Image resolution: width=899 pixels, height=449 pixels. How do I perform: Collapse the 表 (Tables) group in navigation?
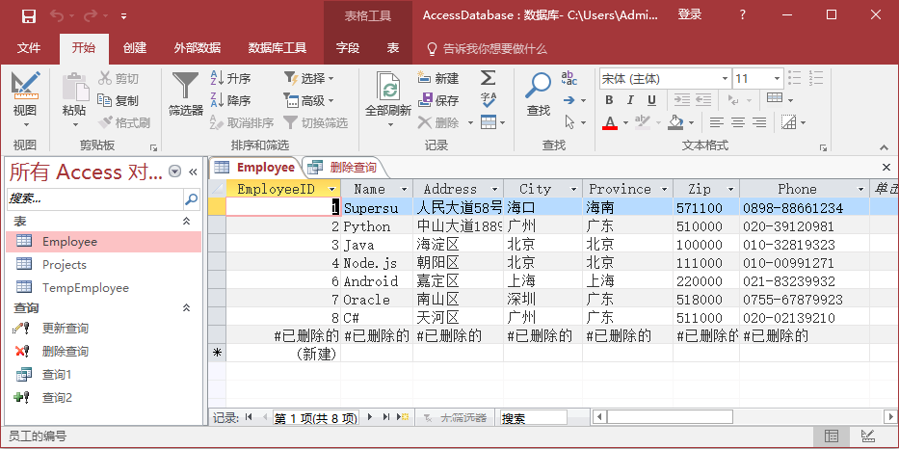(x=187, y=222)
